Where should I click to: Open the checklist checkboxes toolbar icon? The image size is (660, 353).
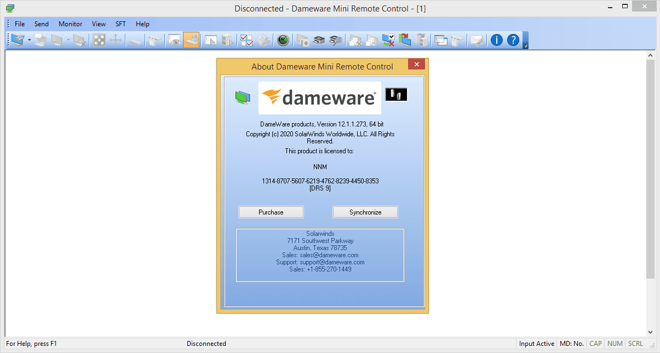click(x=247, y=40)
